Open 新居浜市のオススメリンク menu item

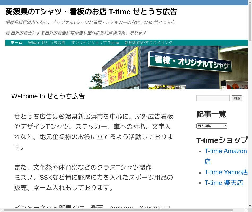click(x=149, y=42)
